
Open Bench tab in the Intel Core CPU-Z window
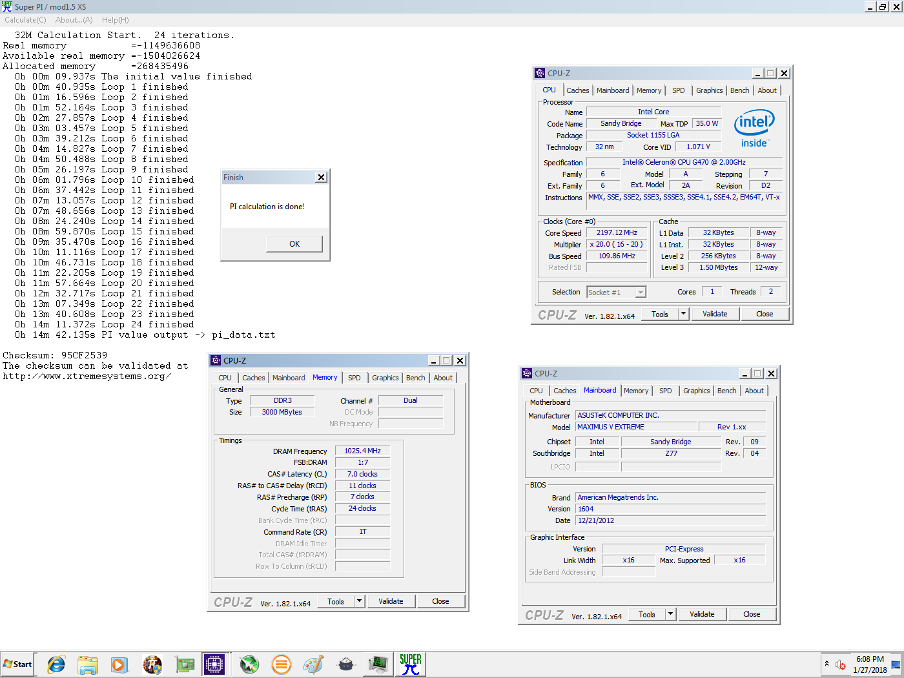coord(740,90)
